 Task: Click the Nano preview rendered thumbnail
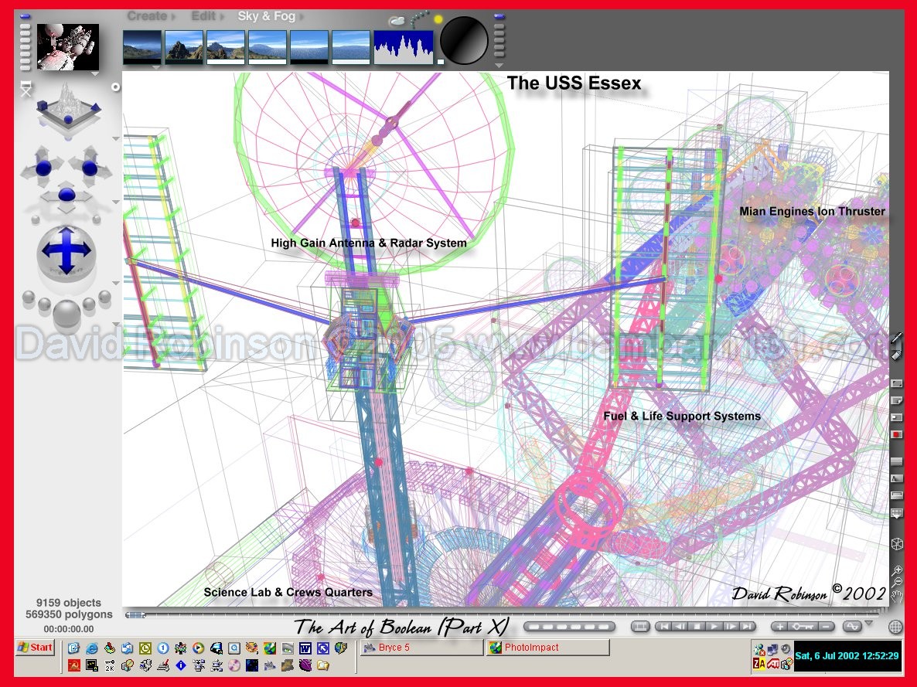click(x=68, y=47)
